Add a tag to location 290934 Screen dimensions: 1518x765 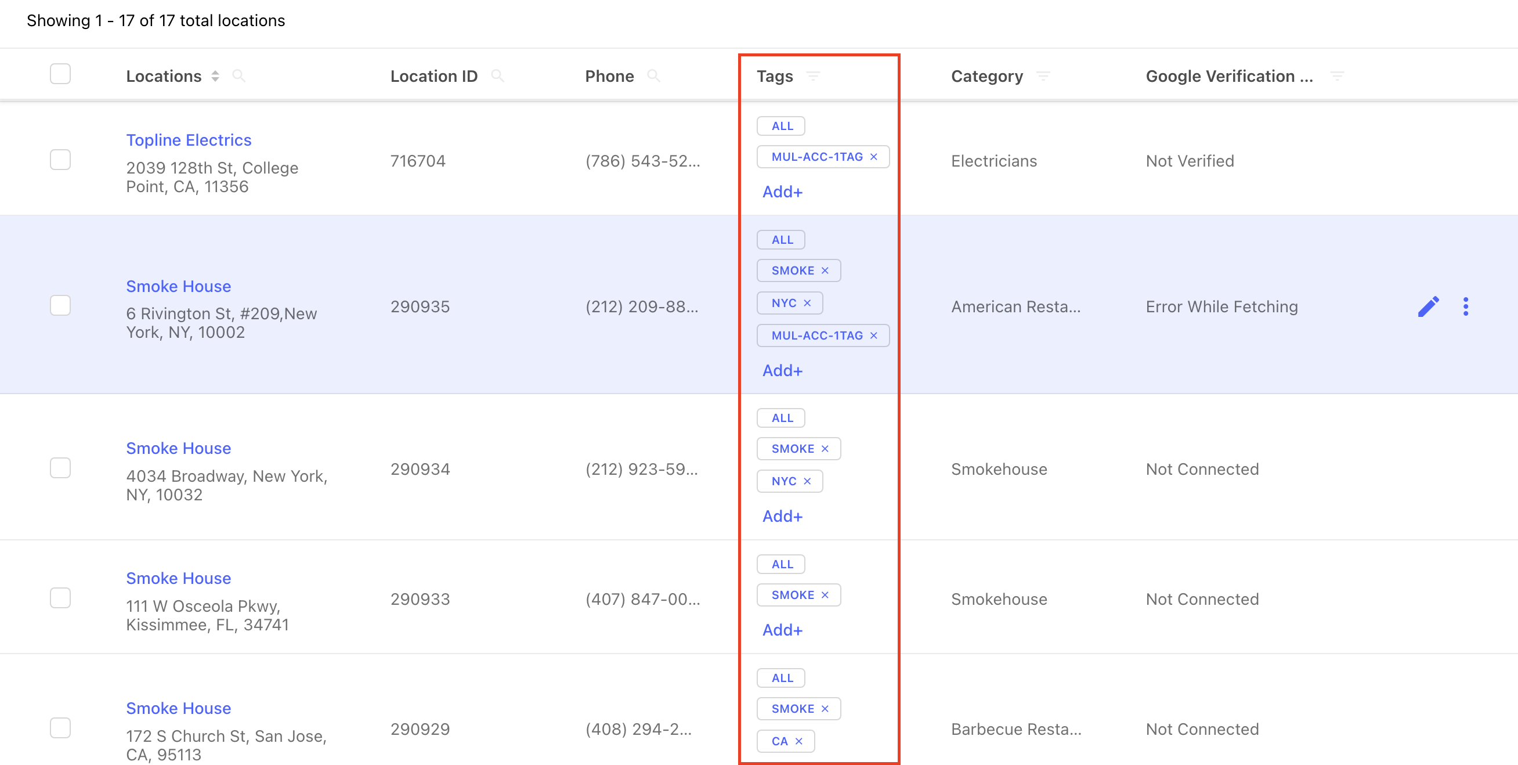coord(782,516)
